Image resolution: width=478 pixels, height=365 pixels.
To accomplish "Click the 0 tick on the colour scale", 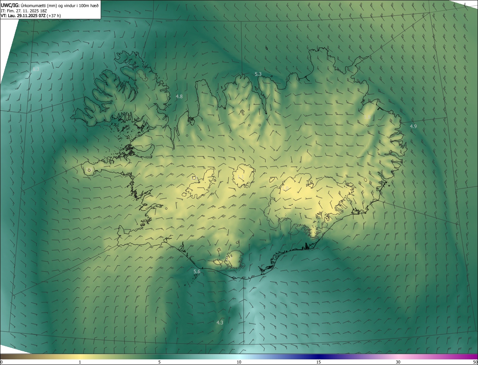I will click(1, 362).
